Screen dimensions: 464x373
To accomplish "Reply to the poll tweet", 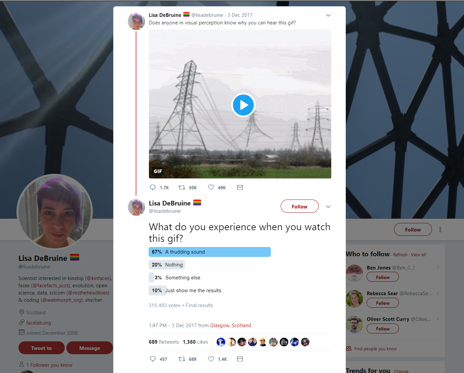I will pos(153,359).
